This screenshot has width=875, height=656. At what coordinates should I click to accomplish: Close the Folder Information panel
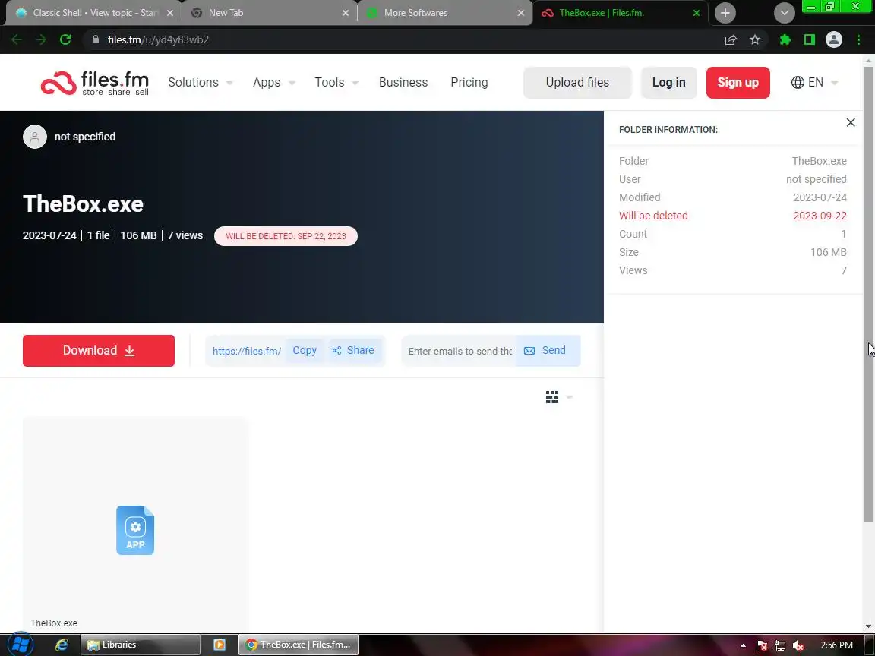pos(851,123)
